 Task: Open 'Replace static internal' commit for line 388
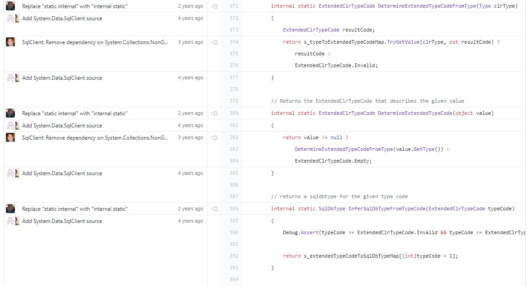coord(75,209)
